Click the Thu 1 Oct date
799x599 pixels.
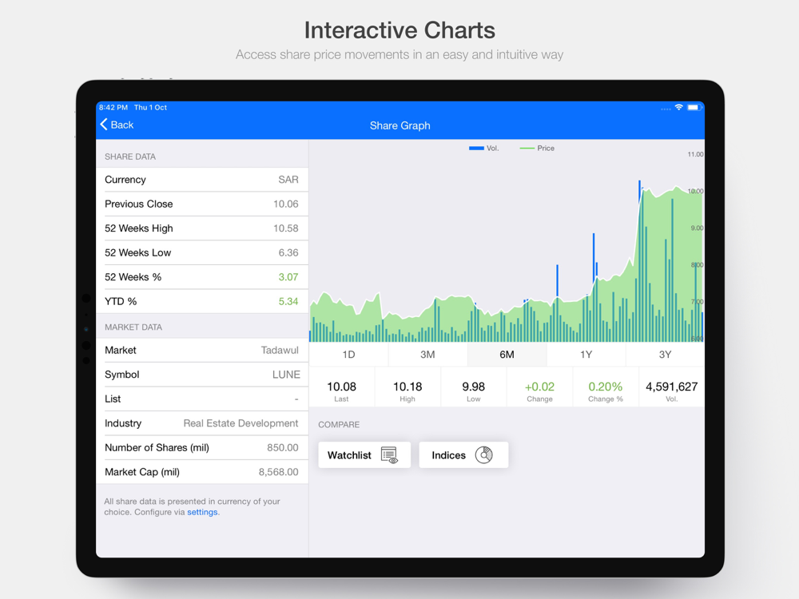coord(150,108)
